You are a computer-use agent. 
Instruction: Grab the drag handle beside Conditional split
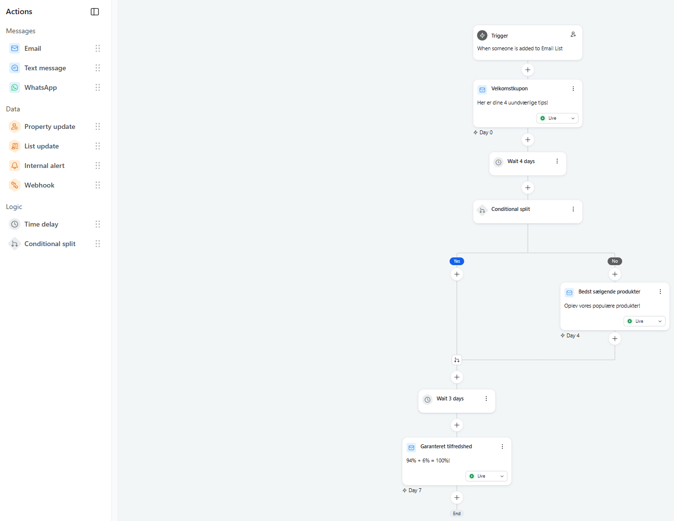[x=98, y=244]
